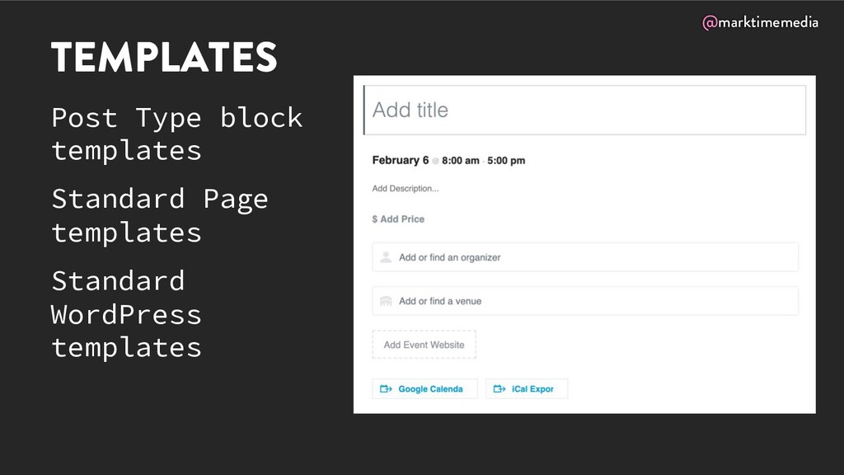The width and height of the screenshot is (844, 475).
Task: Click the Google Calendar export icon
Action: tap(386, 389)
